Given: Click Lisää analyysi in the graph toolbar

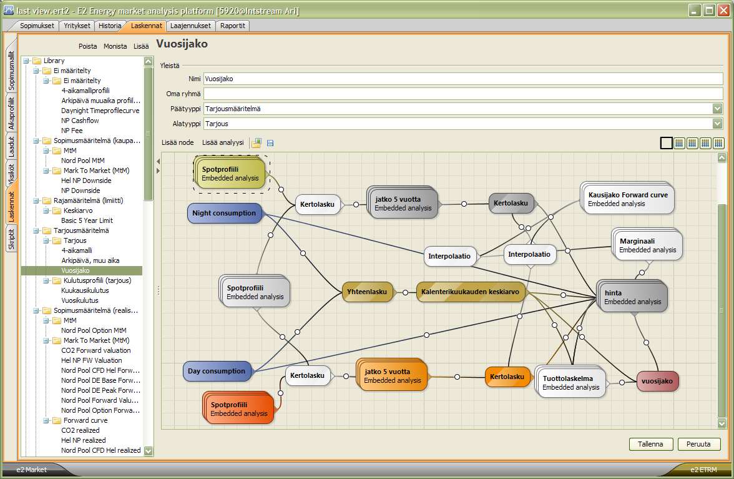Looking at the screenshot, I should (x=223, y=142).
